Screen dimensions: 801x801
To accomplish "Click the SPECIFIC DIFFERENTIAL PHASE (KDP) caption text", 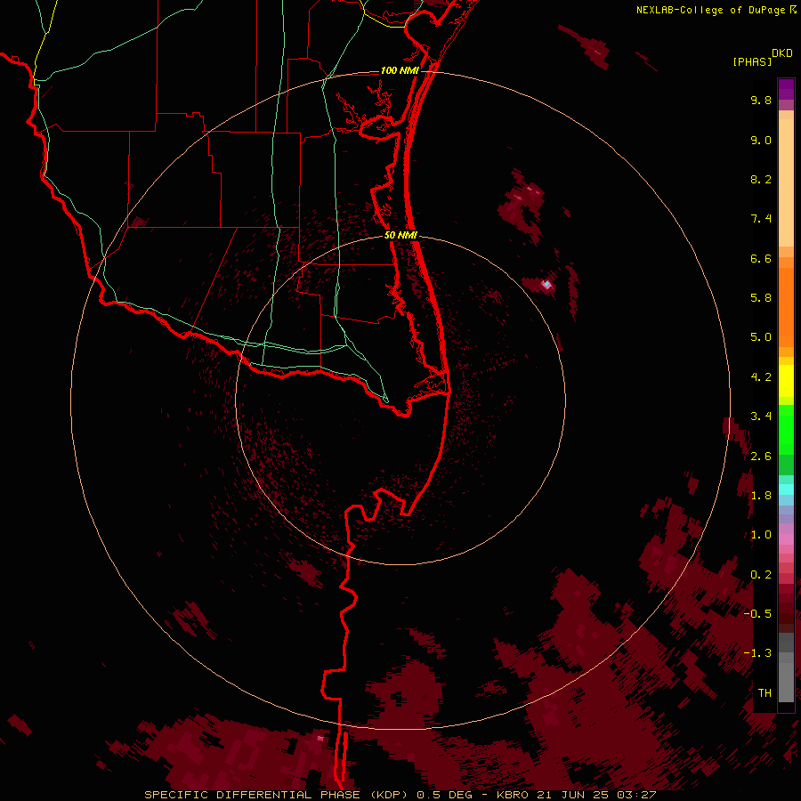I will coord(278,795).
